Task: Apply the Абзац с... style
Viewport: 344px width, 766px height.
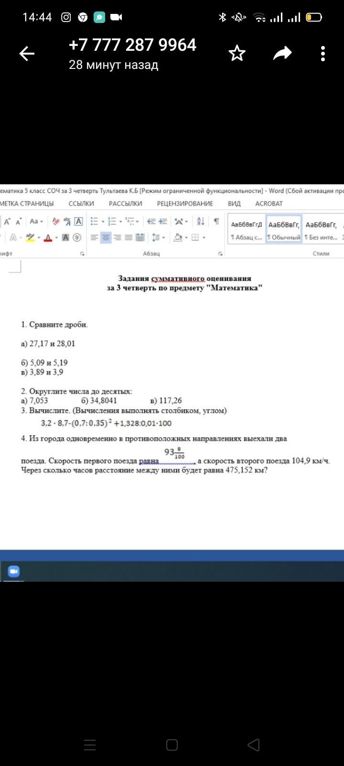Action: [x=247, y=229]
